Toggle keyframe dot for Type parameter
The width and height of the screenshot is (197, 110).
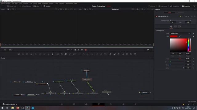pos(193,33)
